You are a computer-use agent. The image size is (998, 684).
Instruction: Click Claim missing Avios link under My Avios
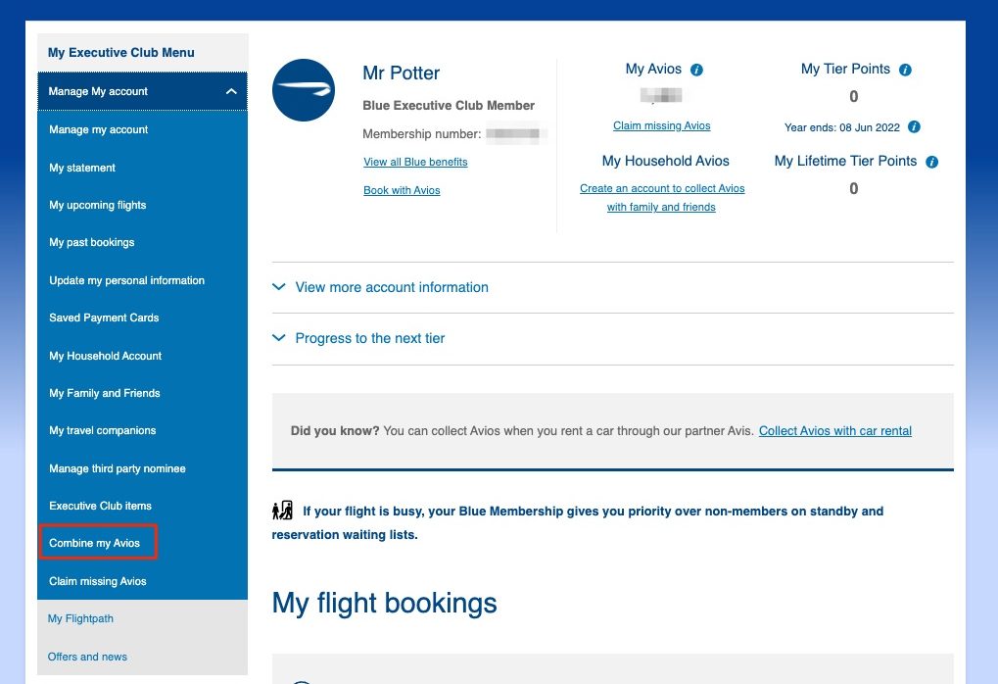point(661,125)
